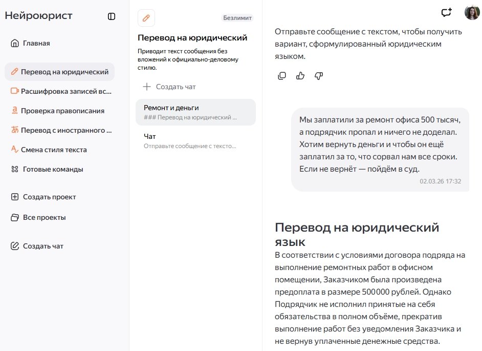Open the Ремонт и деньги chat

pyautogui.click(x=195, y=112)
